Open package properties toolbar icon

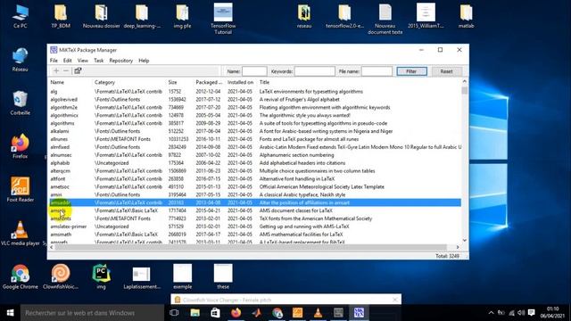[78, 71]
